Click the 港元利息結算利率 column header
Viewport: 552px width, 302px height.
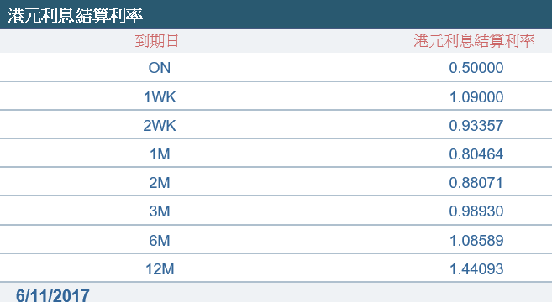pos(474,41)
